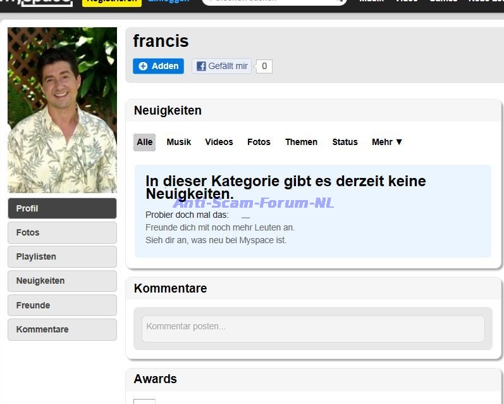Open francis's profile photo
Screen dimensions: 504x404
point(62,110)
